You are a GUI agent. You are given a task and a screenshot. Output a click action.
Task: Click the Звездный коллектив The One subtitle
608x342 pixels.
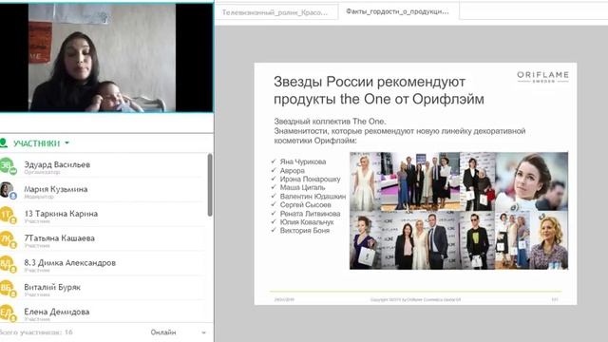click(x=330, y=122)
